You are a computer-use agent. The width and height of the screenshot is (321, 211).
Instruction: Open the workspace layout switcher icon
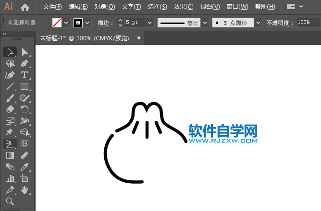(291, 7)
